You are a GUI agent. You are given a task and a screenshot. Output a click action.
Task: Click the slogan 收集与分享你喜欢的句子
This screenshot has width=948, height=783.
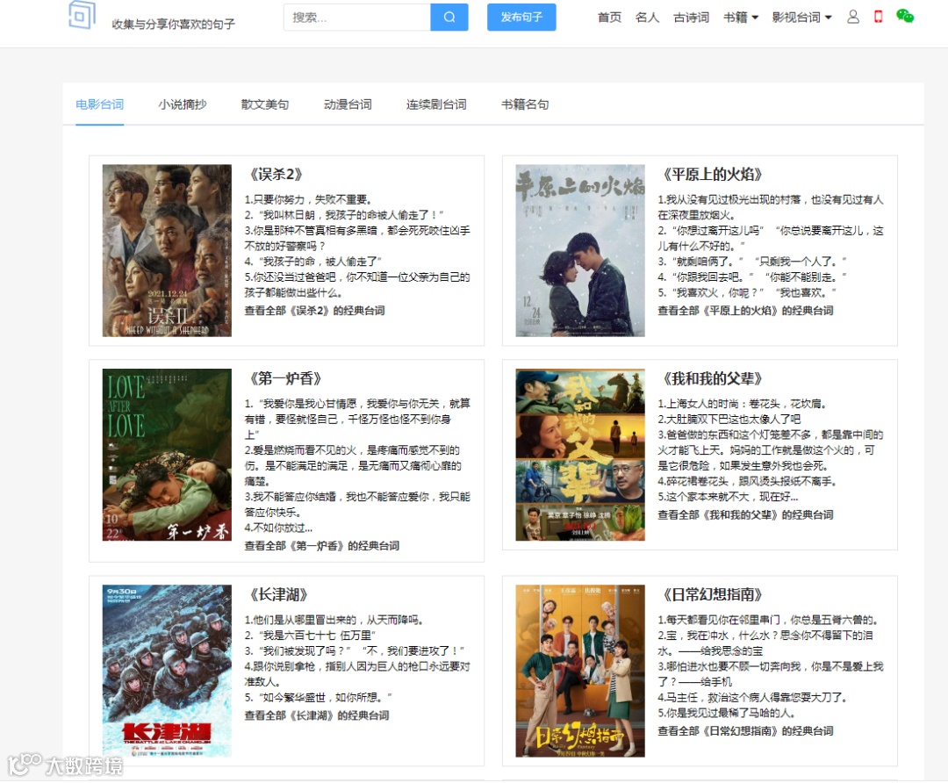tap(174, 25)
